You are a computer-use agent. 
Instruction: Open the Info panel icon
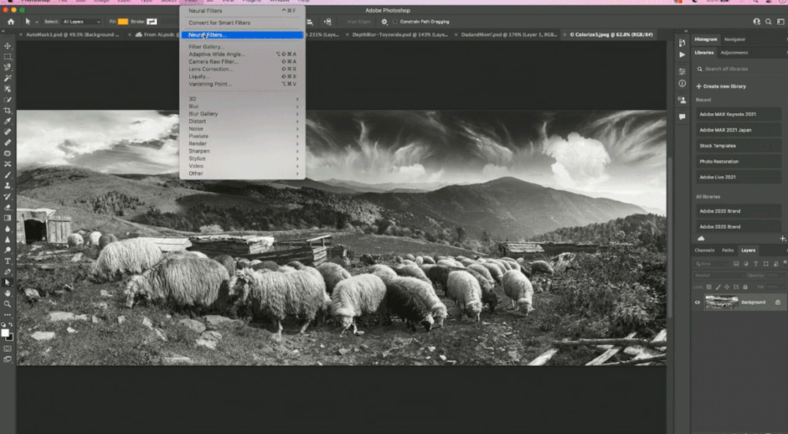coord(682,83)
